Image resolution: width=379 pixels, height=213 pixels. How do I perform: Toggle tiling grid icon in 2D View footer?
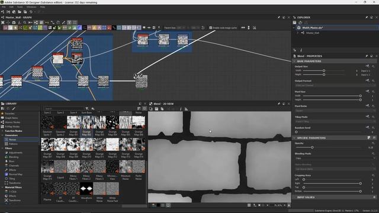[249, 205]
